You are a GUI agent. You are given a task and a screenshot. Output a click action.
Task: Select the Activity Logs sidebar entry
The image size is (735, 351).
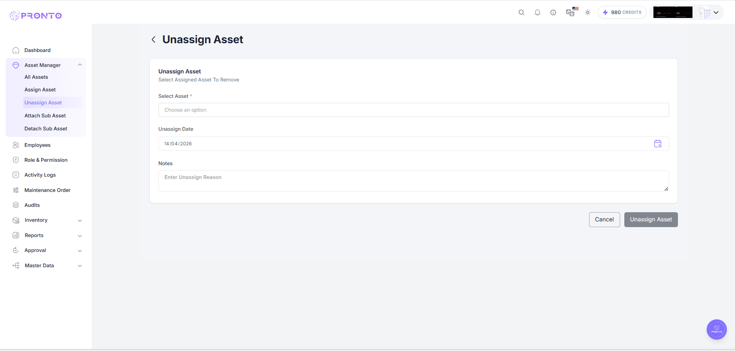click(40, 175)
